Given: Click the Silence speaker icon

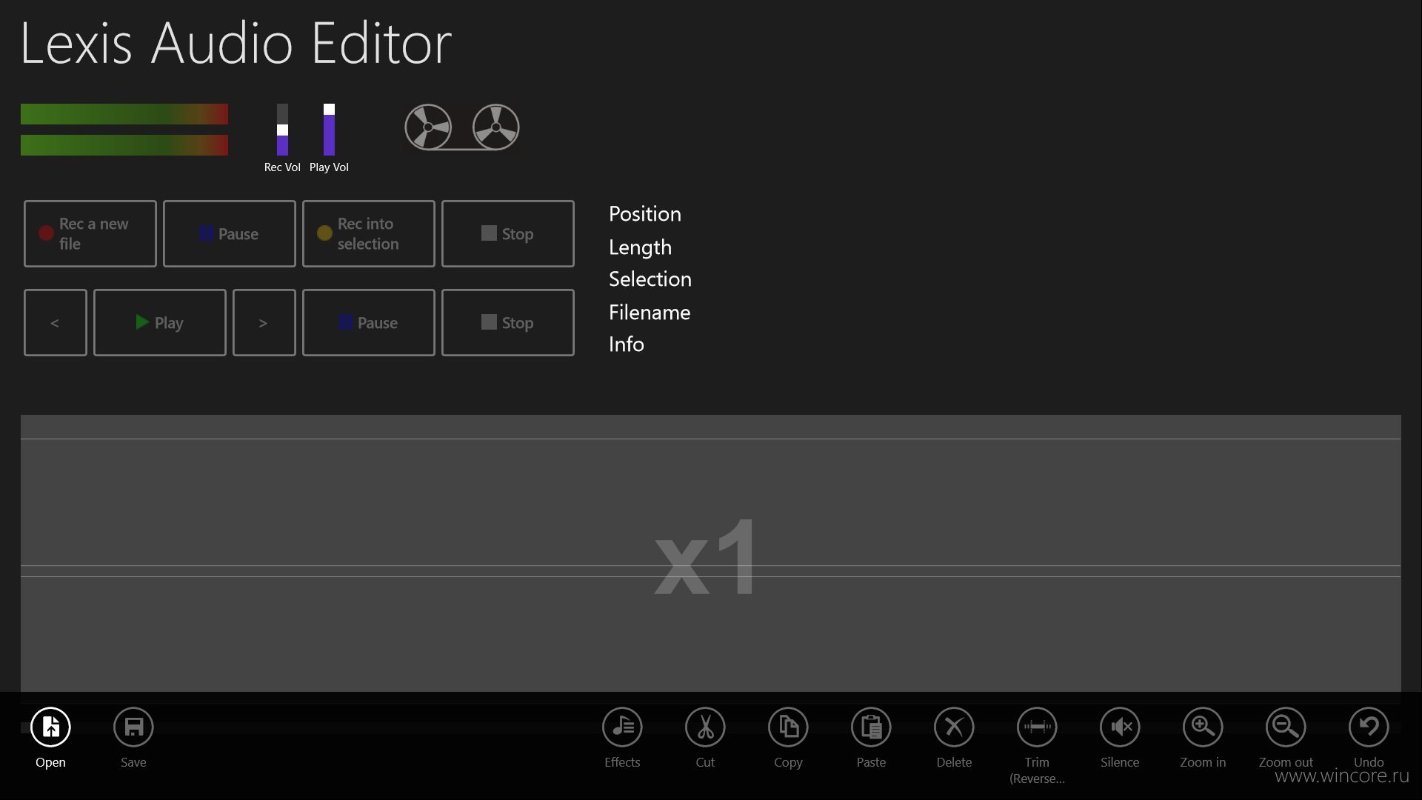Looking at the screenshot, I should click(x=1120, y=727).
